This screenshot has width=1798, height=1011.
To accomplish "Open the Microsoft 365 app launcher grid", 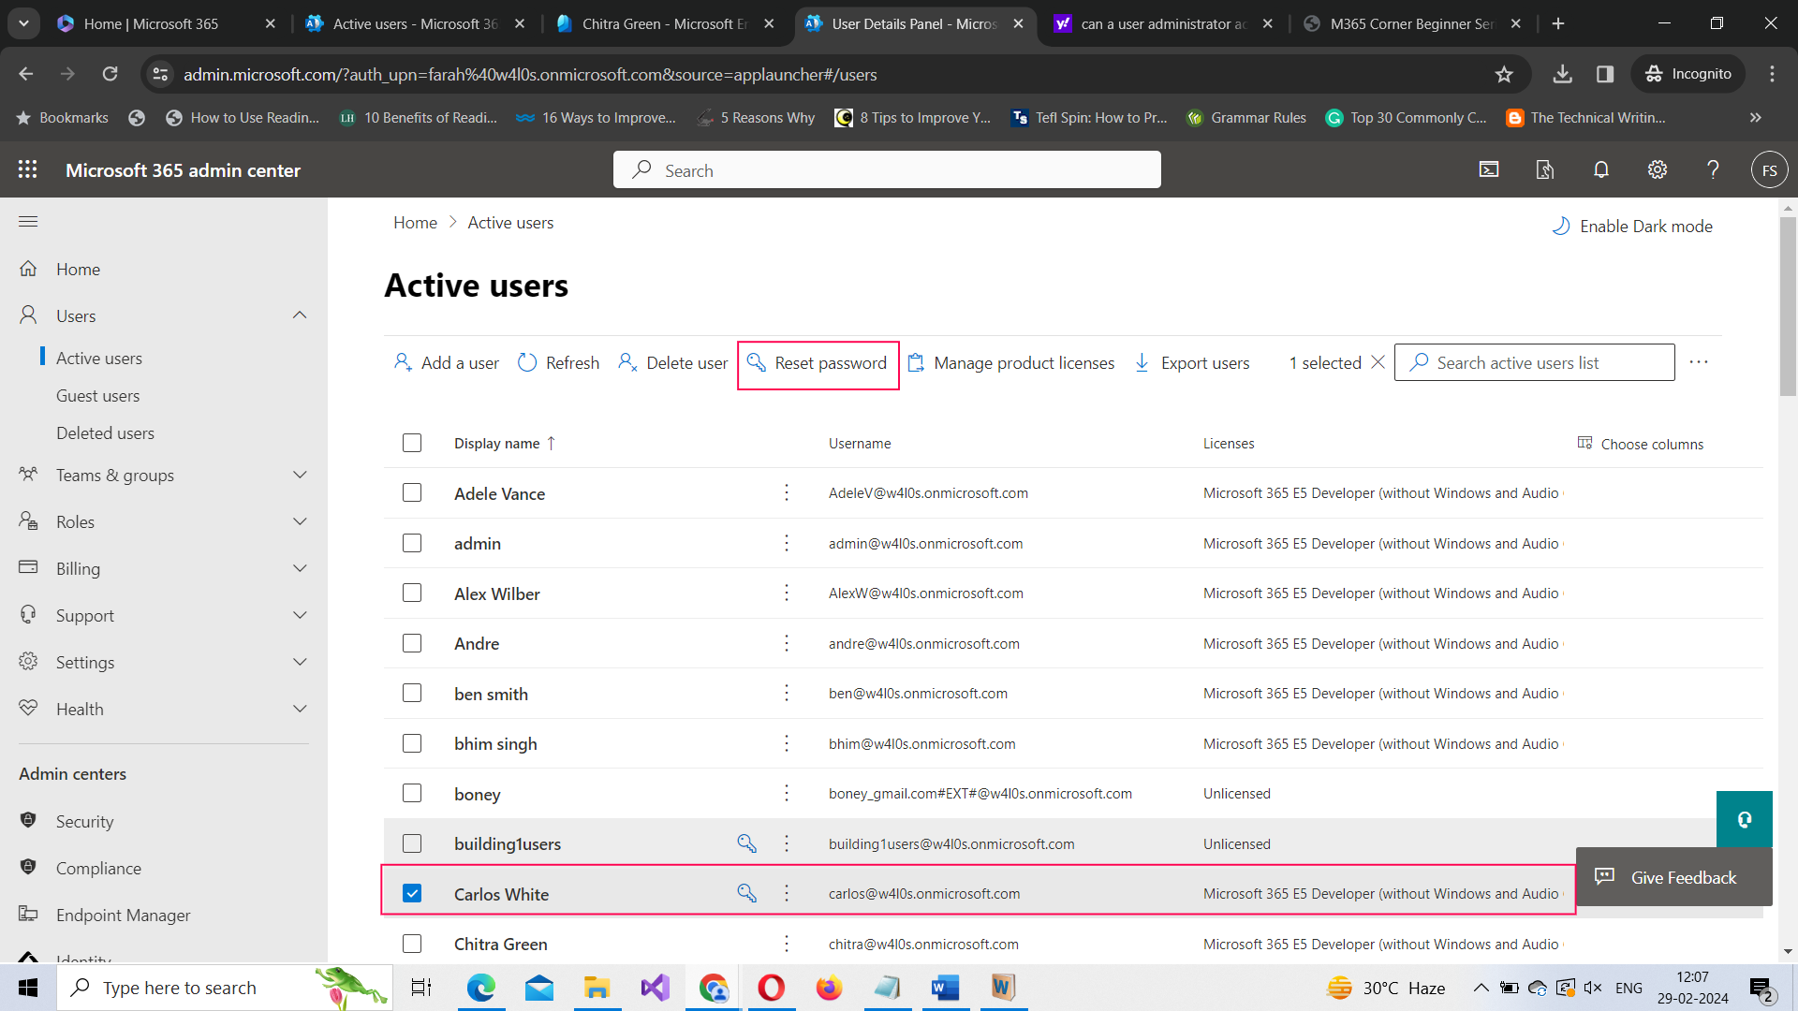I will click(28, 169).
